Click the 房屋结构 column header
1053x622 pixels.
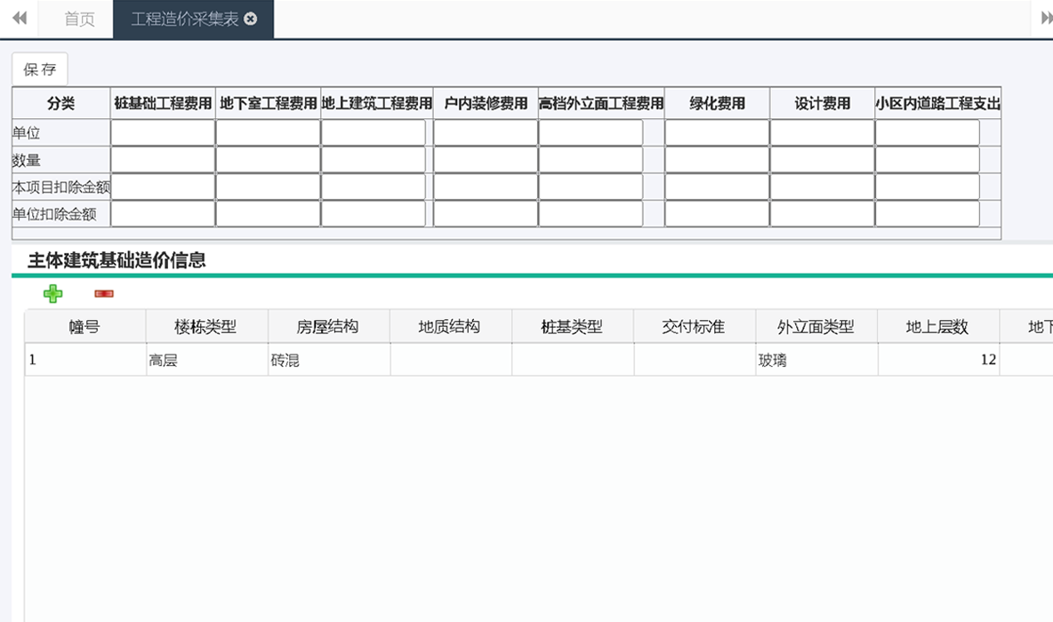pos(329,326)
